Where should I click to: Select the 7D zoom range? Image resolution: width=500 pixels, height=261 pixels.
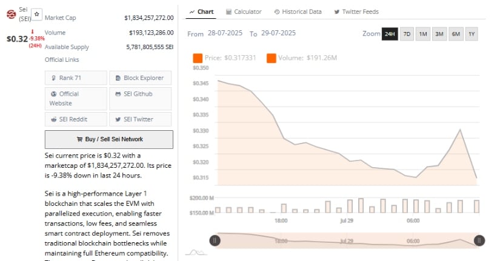tap(407, 34)
